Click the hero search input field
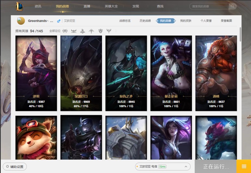251x173 pixels. point(210,7)
